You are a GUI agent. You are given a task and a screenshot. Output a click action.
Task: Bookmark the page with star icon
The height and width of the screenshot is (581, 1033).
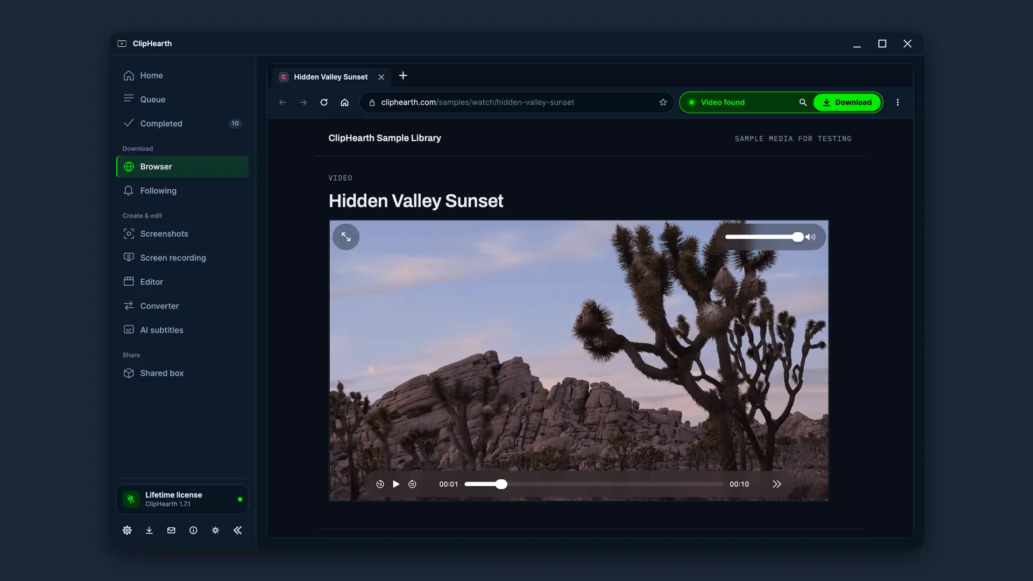pos(663,102)
